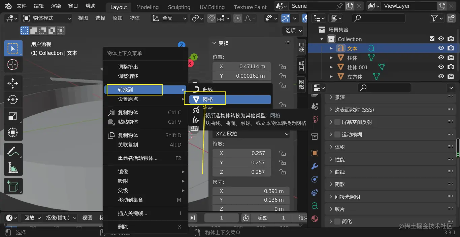Switch to Modeling workspace tab
Screen dimensions: 460x237
[x=147, y=7]
